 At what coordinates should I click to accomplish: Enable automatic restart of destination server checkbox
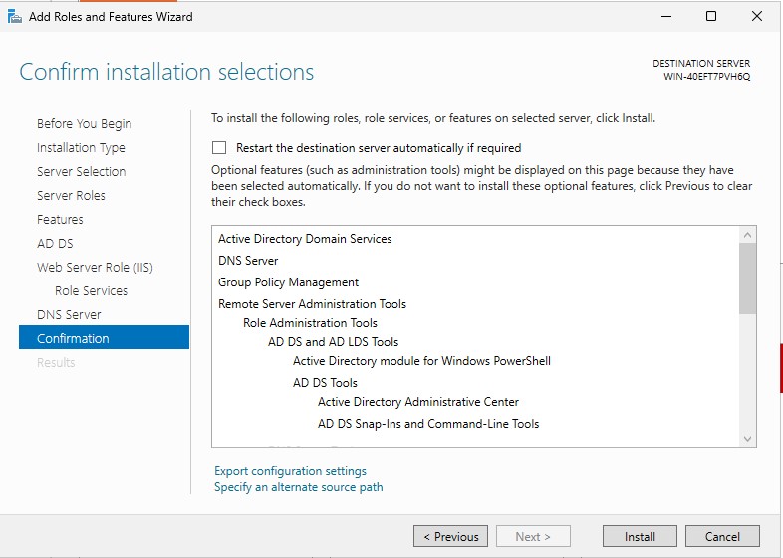(219, 147)
